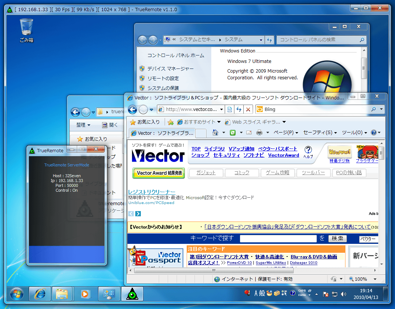Go to IE Home page icon
The image size is (395, 309).
coord(215,133)
